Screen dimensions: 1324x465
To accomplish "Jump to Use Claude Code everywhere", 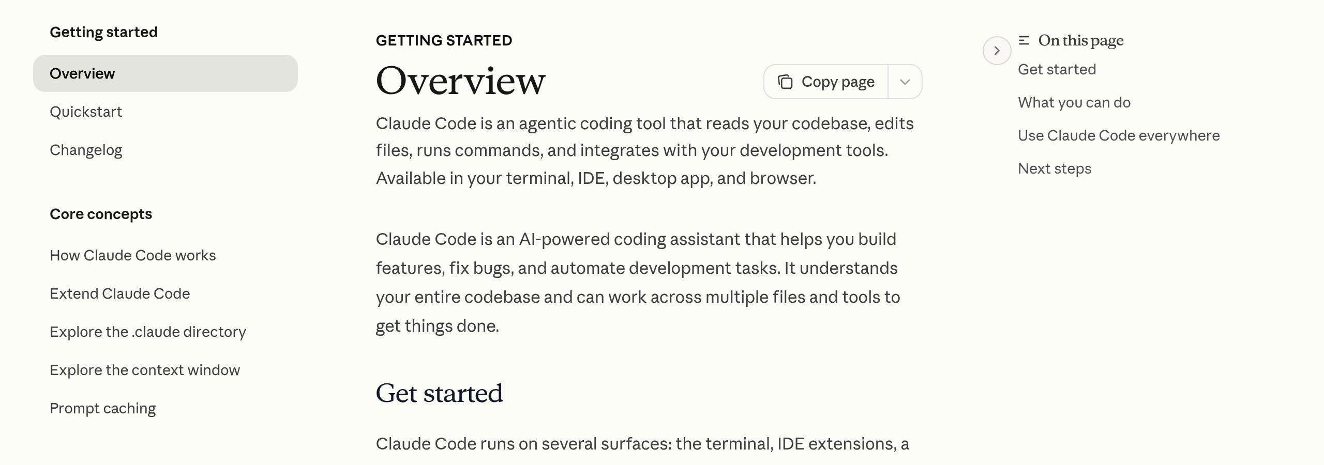I will pyautogui.click(x=1119, y=135).
